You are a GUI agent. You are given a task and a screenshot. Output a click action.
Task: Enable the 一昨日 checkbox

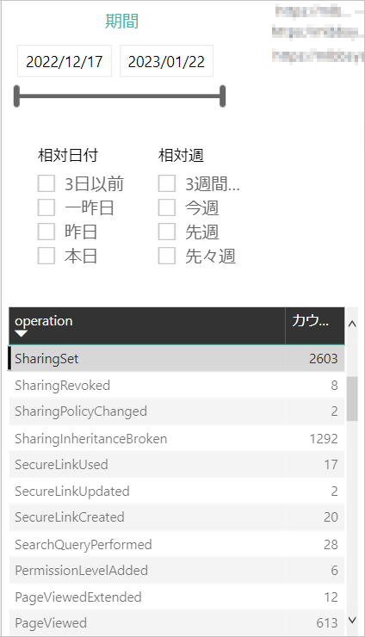(x=46, y=207)
